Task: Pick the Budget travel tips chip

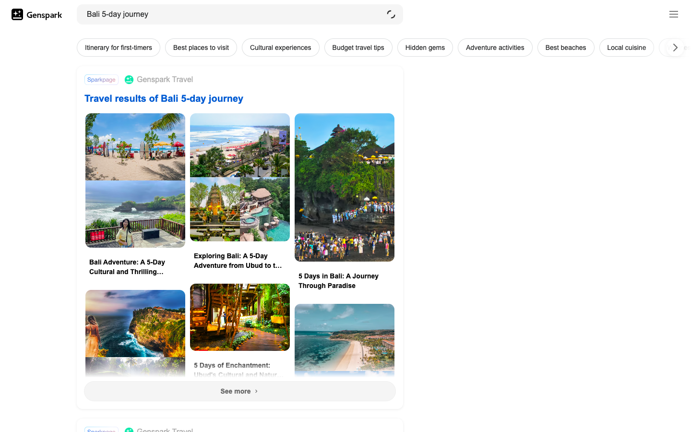Action: pyautogui.click(x=358, y=48)
